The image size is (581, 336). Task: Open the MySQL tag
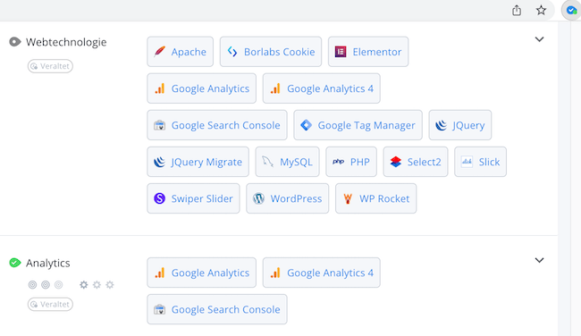(x=287, y=162)
